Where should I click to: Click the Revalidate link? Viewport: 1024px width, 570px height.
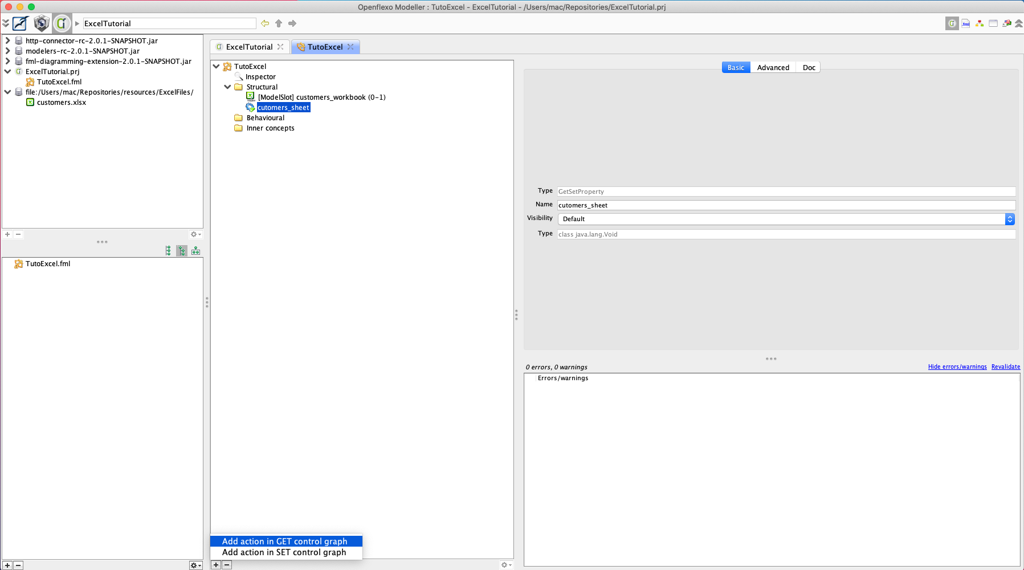pyautogui.click(x=1006, y=367)
